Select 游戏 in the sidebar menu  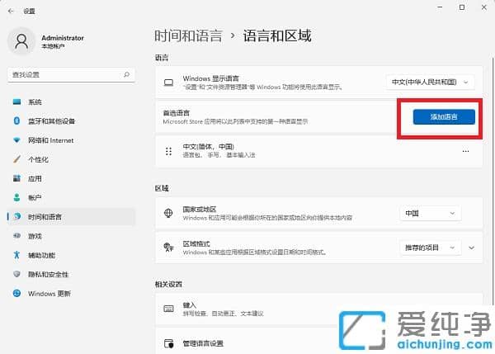pyautogui.click(x=35, y=235)
